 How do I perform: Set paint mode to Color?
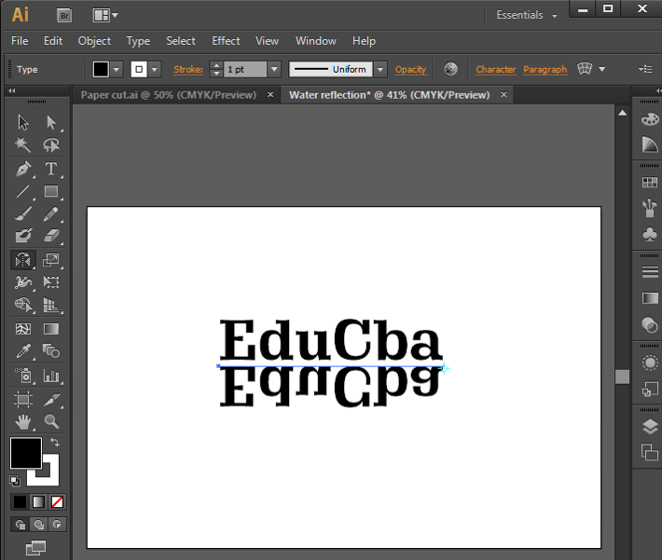20,502
